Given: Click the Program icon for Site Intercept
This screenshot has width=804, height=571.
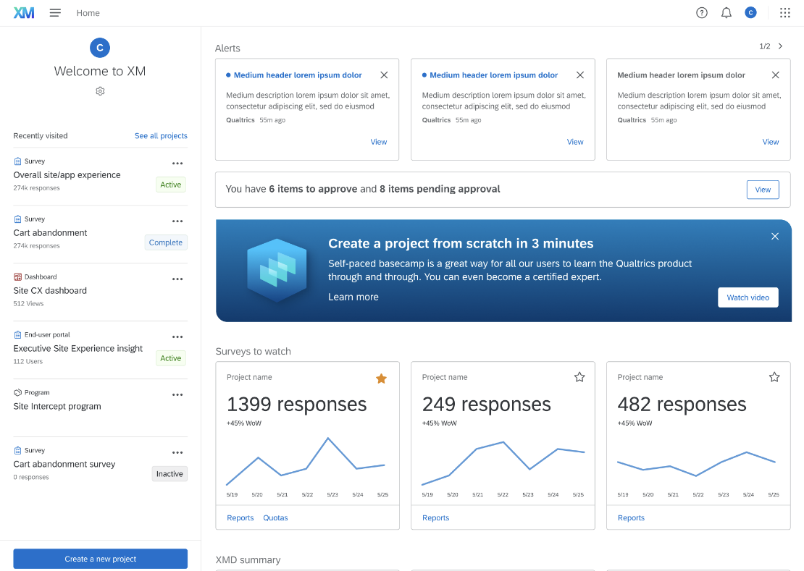Looking at the screenshot, I should (x=17, y=393).
